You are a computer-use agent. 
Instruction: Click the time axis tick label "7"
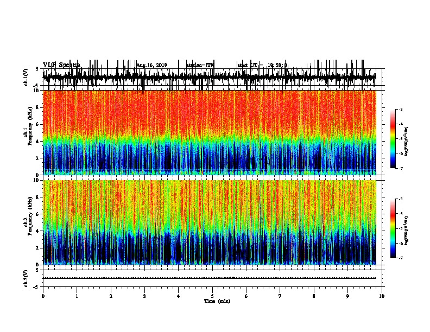coord(280,296)
